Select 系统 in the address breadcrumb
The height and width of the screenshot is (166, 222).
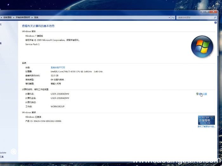point(36,17)
